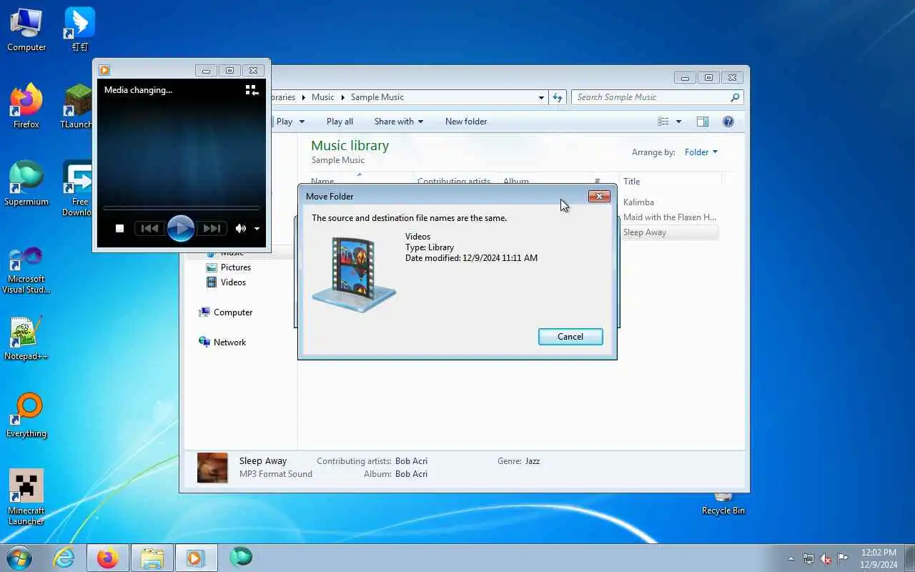The image size is (915, 572).
Task: Click the Genre Jazz value in details pane
Action: pyautogui.click(x=532, y=461)
